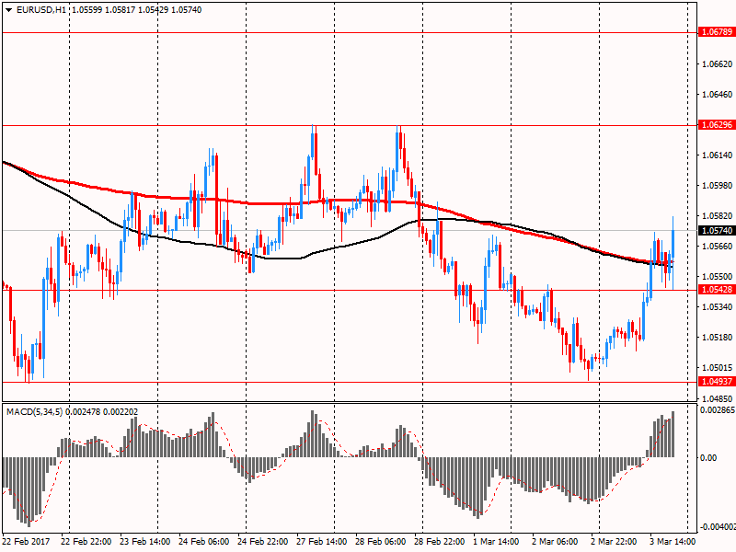Viewport: 736px width, 552px height.
Task: Select the 1.04937 red price level label
Action: click(717, 382)
